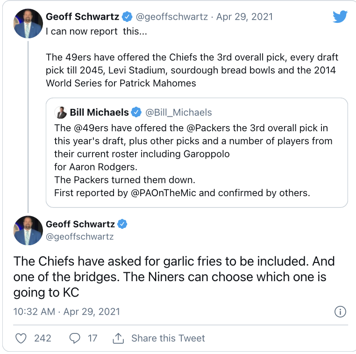This screenshot has height=354, width=356.
Task: Click the Twitter bird logo
Action: pos(340,17)
